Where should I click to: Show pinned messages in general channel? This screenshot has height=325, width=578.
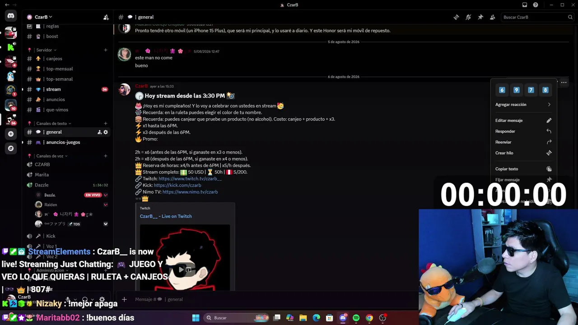click(480, 17)
